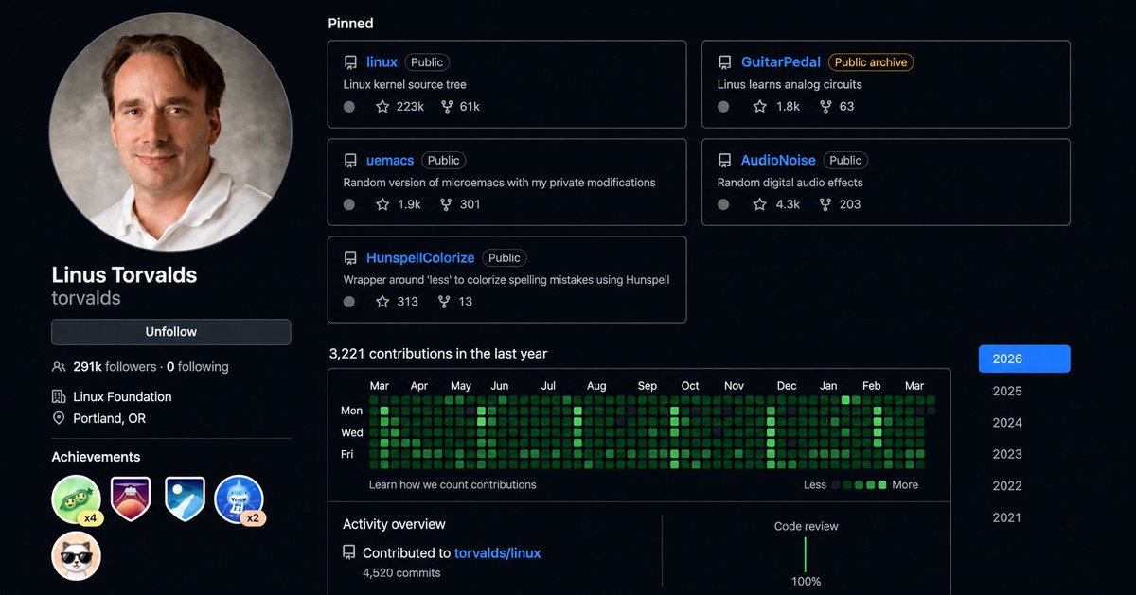
Task: Click the Random digital audio effects description
Action: [790, 183]
